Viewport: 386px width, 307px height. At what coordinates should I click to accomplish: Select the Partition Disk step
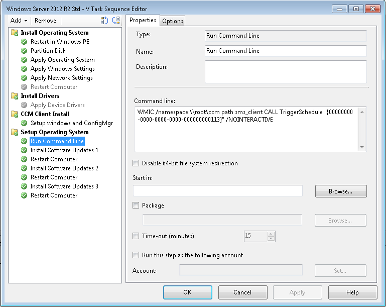click(x=48, y=51)
